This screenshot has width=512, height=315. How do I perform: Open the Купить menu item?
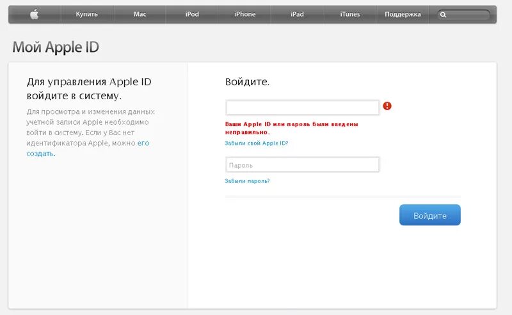pyautogui.click(x=87, y=14)
